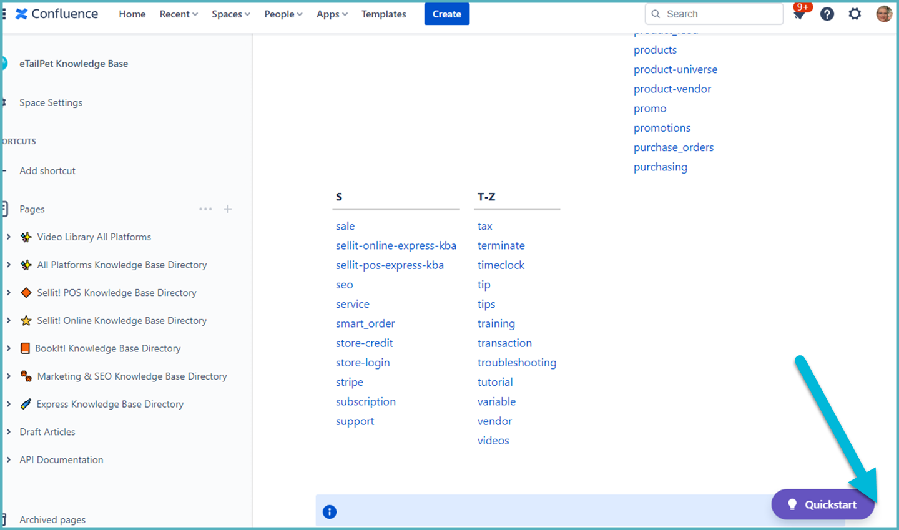899x530 pixels.
Task: Click the Create button
Action: (x=447, y=14)
